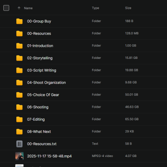
Task: Click the 05-Choice Of Gear folder icon
Action: 19,95
